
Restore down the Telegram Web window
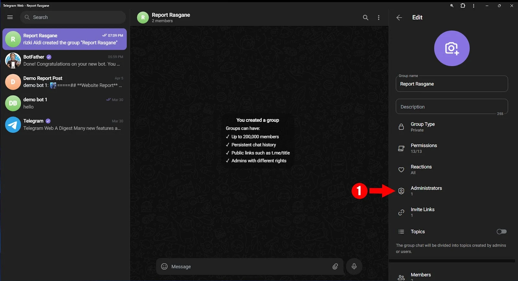point(499,6)
